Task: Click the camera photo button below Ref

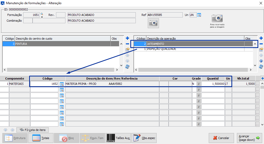Action: [x=153, y=23]
